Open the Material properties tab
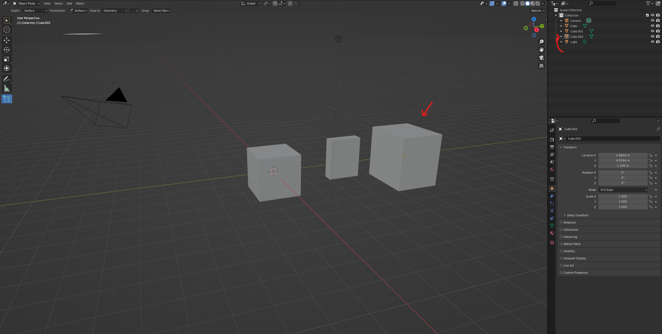662x334 pixels. click(x=552, y=233)
